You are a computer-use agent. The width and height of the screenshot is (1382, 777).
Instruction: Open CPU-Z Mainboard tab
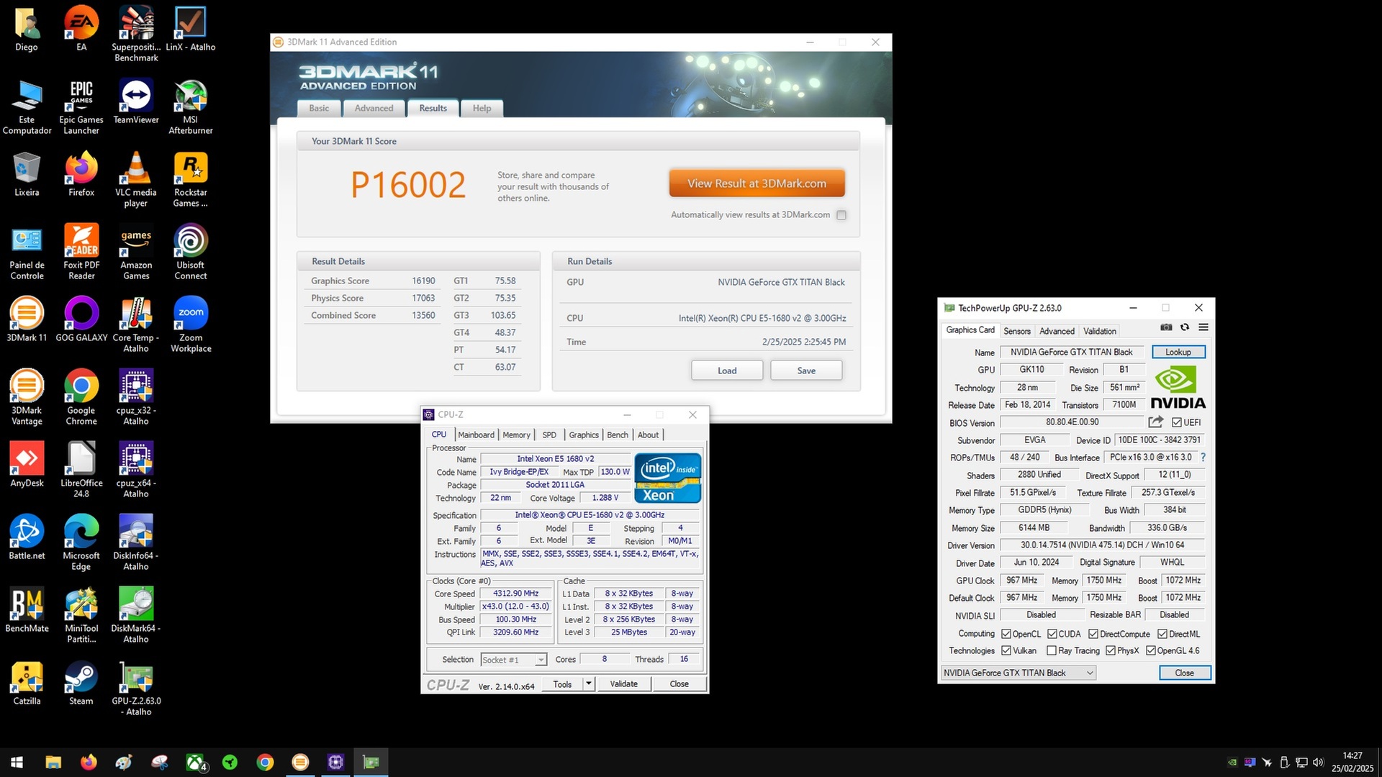click(x=476, y=435)
